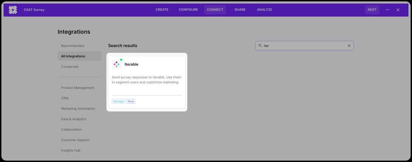The width and height of the screenshot is (412, 162).
Task: Click the Surveys tag on Iterable card
Action: [x=118, y=101]
